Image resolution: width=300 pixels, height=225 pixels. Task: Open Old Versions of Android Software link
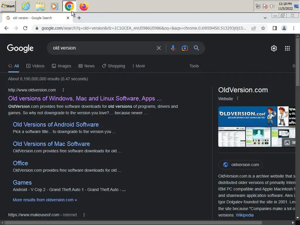56,125
